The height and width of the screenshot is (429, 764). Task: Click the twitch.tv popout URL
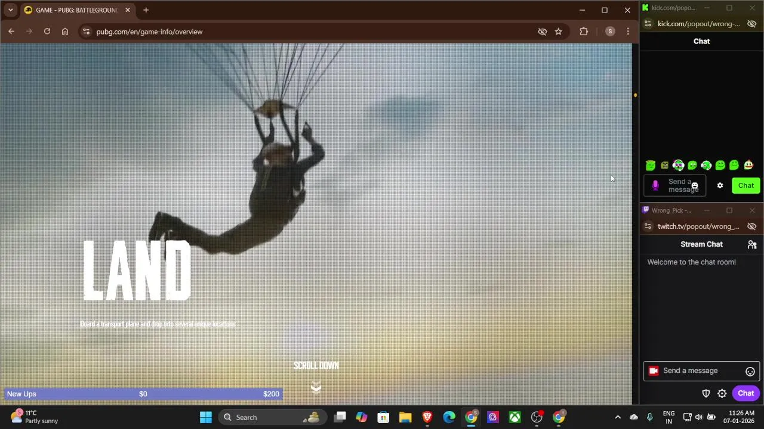pyautogui.click(x=698, y=226)
